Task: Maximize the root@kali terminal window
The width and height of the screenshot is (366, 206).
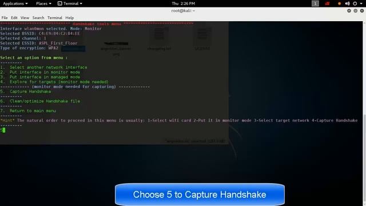Action: (x=355, y=11)
